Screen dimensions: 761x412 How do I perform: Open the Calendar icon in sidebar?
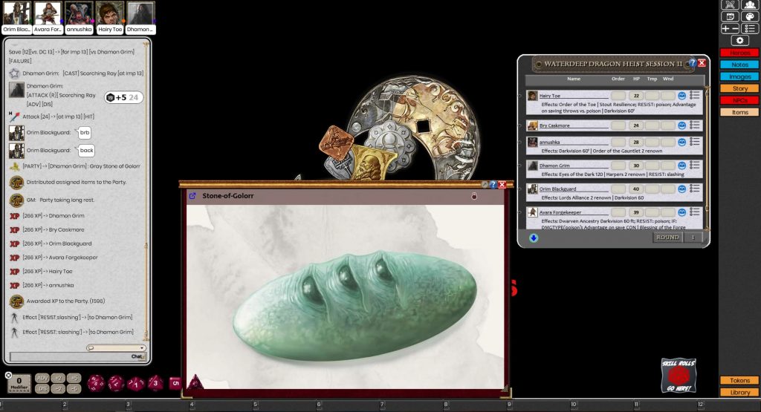[730, 16]
